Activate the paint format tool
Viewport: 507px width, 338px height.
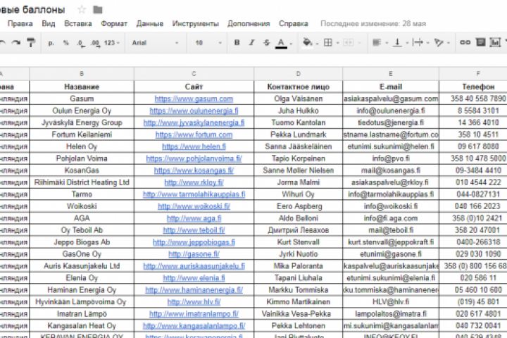coord(31,42)
